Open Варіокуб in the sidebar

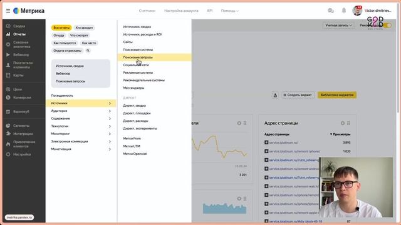pyautogui.click(x=21, y=111)
